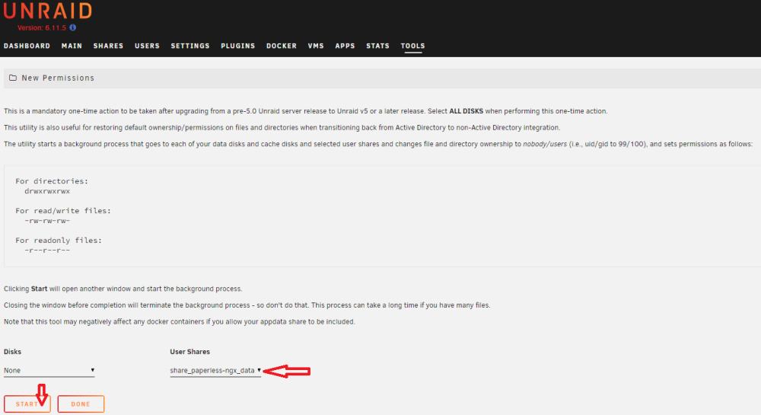
Task: Click the 'For readonly files:' line
Action: (x=59, y=241)
